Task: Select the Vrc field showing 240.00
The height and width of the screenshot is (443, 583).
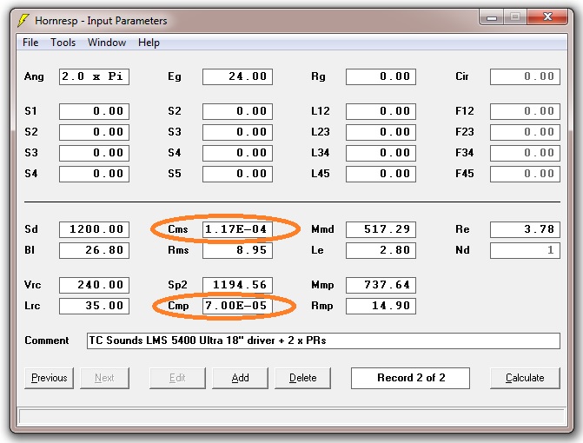Action: coord(94,285)
